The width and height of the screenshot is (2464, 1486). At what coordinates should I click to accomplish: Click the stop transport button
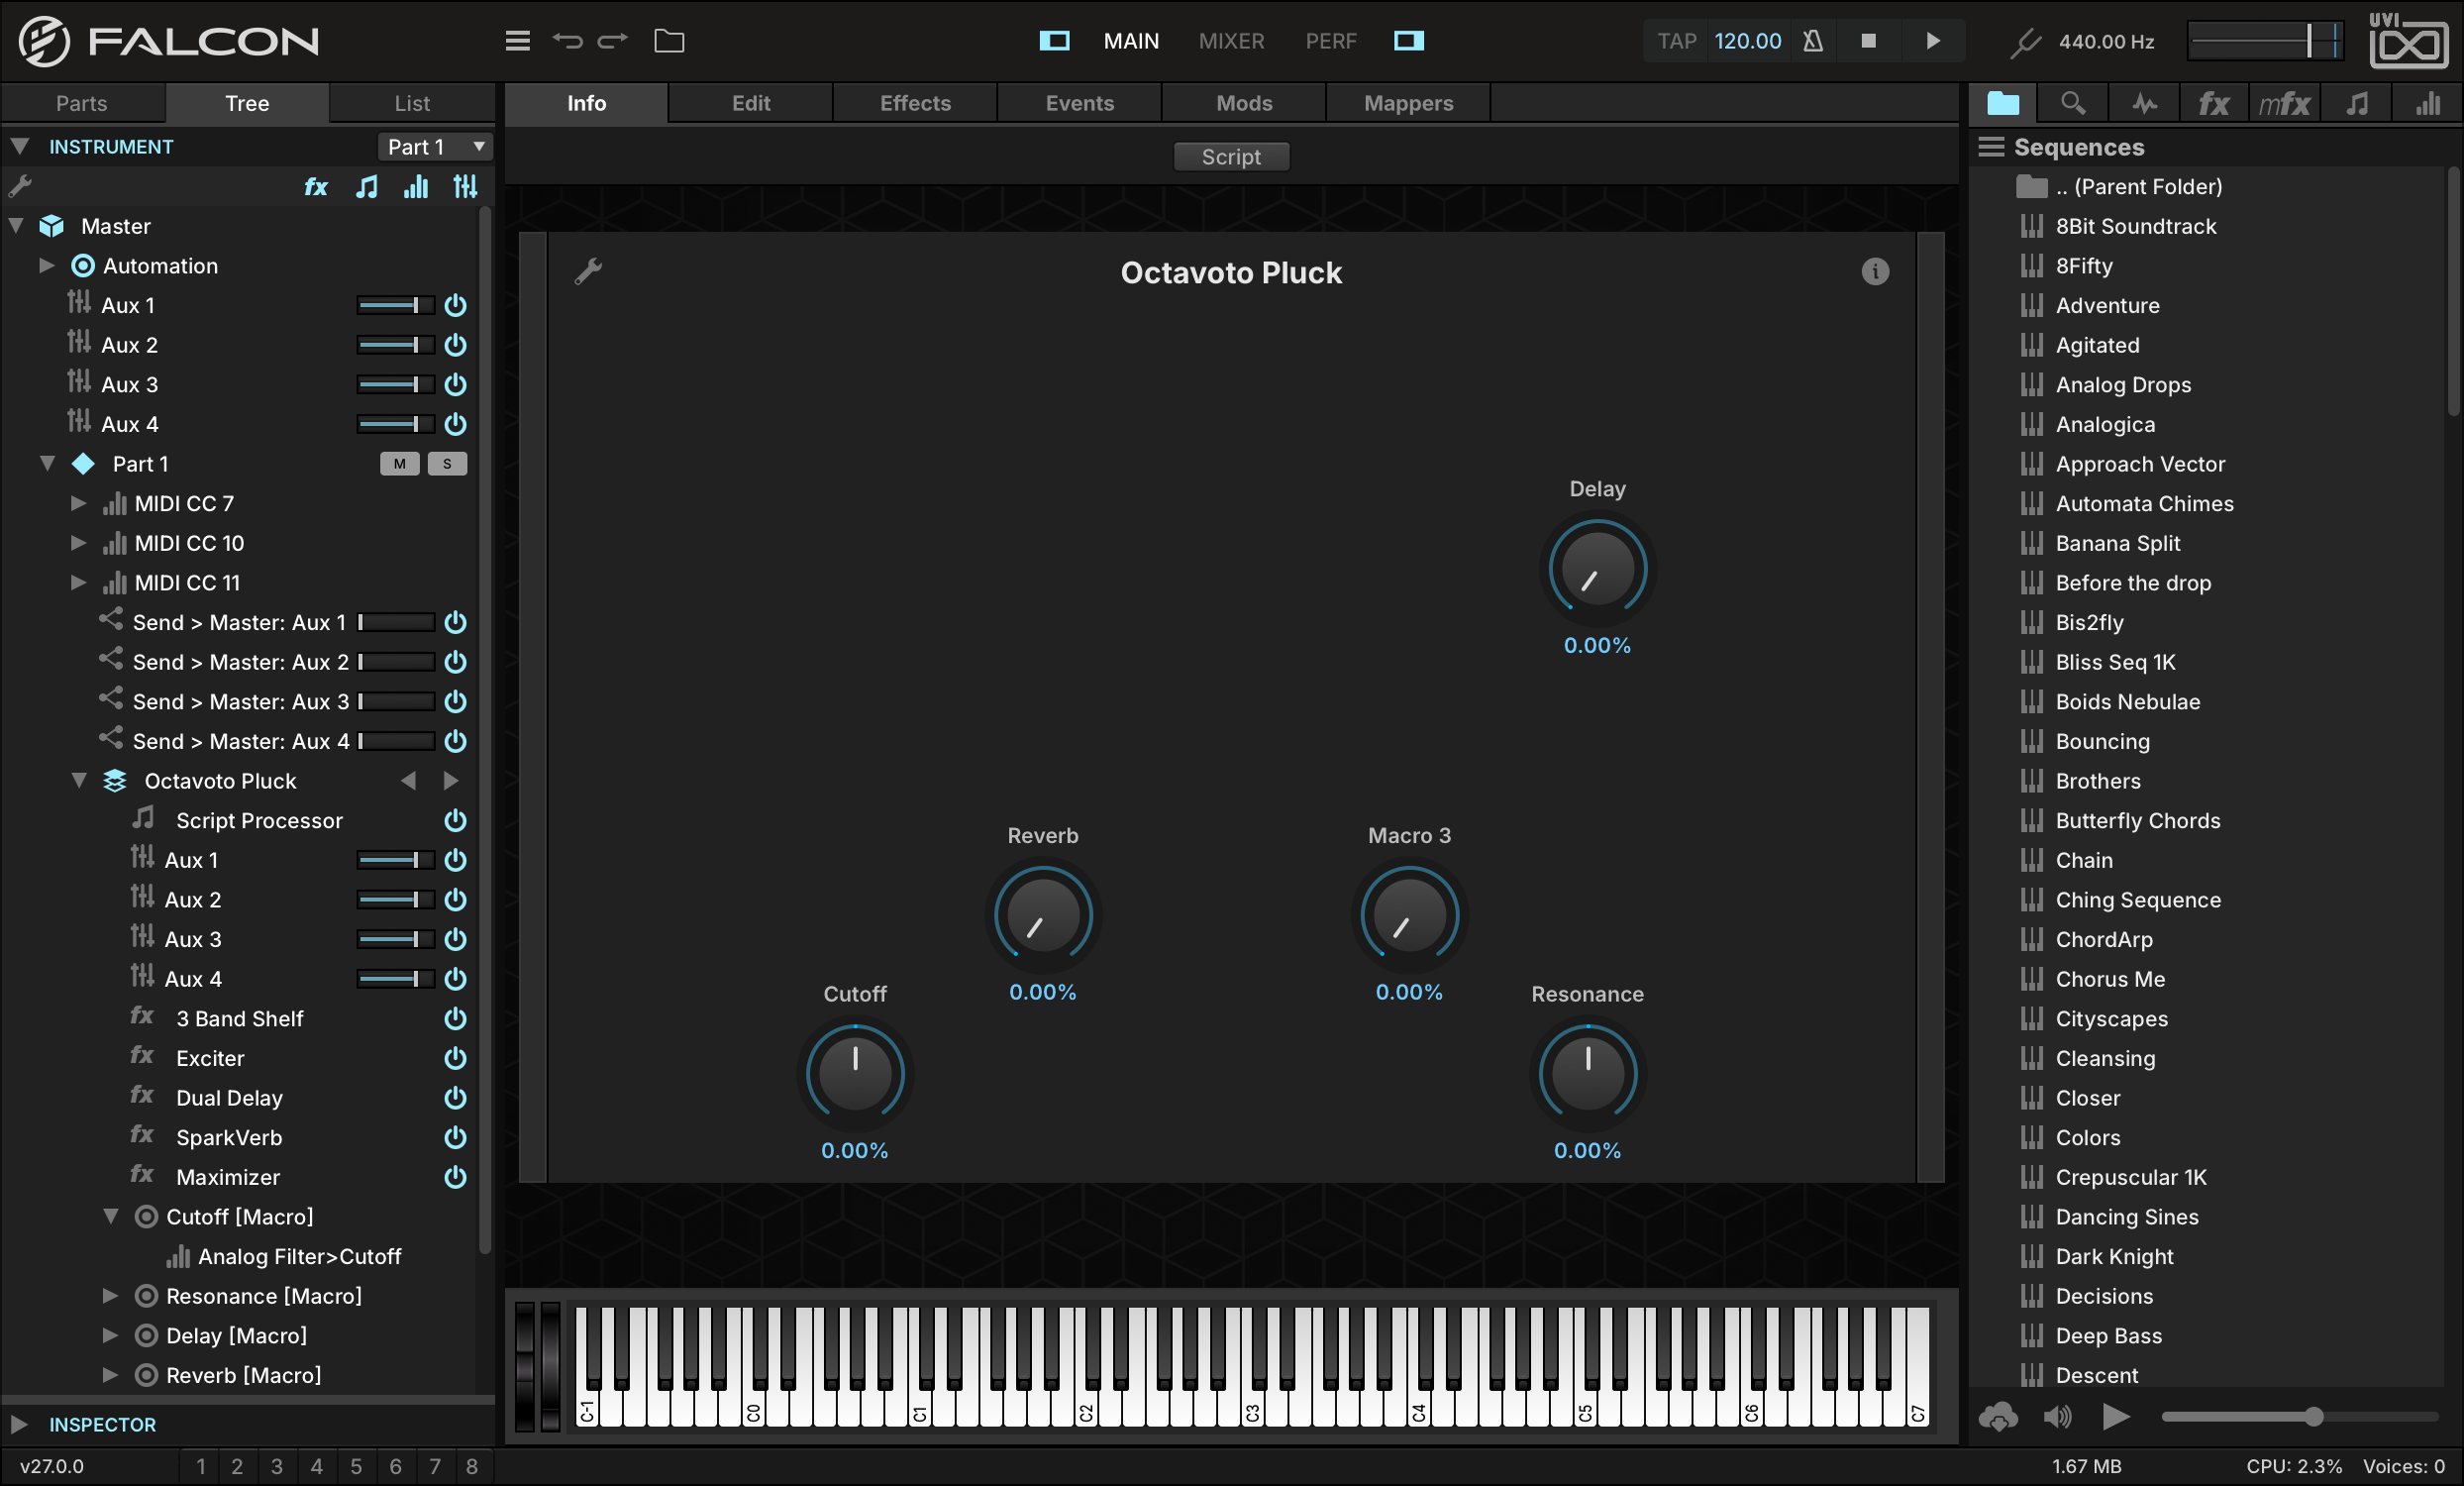(x=1868, y=41)
